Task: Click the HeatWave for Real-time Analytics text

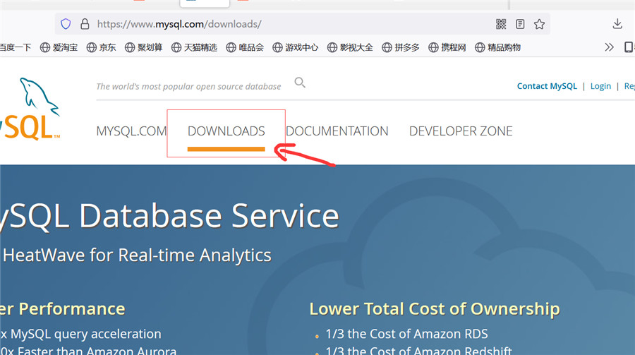Action: (x=137, y=255)
